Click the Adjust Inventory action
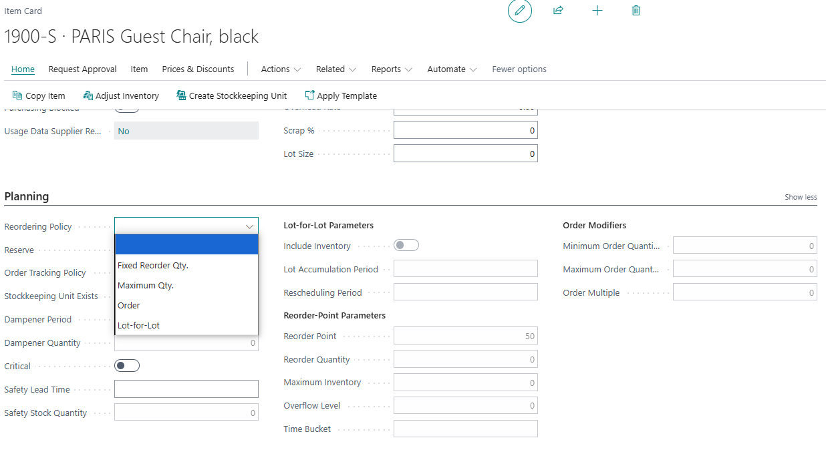826x466 pixels. tap(121, 95)
